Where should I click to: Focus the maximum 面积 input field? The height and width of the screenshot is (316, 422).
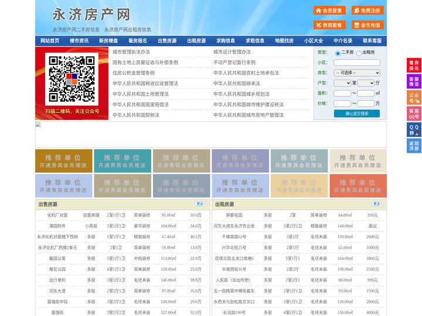(366, 93)
